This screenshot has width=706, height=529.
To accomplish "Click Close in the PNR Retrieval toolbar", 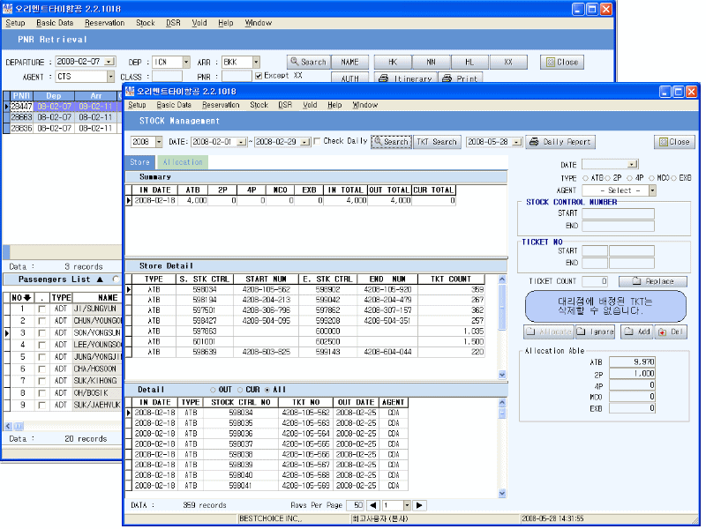I will click(562, 62).
